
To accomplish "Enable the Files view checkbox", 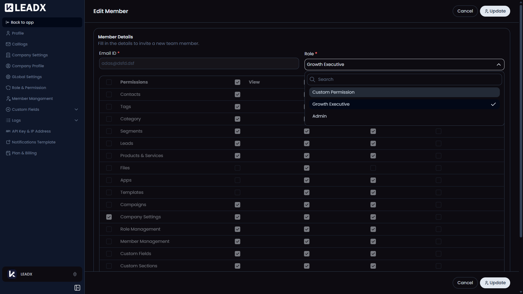I will [x=237, y=168].
